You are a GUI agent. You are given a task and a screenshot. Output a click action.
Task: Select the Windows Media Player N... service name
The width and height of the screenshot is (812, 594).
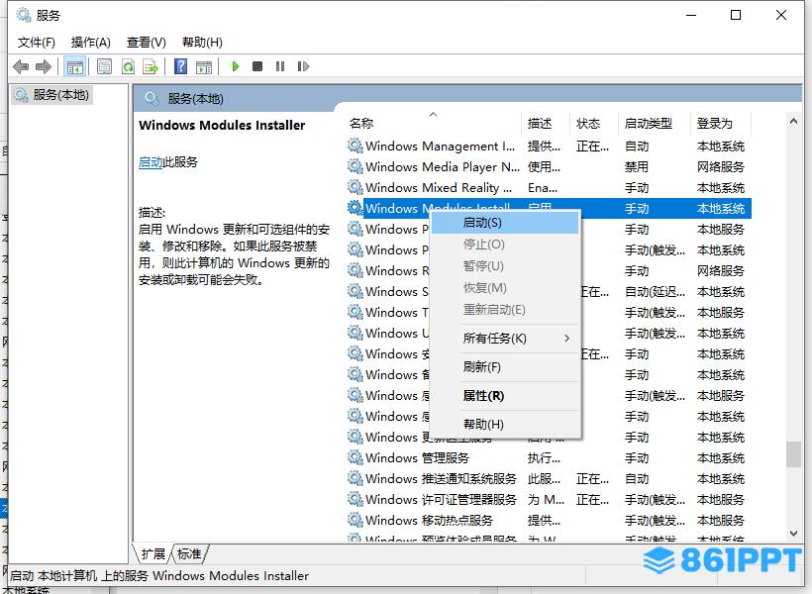pos(443,166)
